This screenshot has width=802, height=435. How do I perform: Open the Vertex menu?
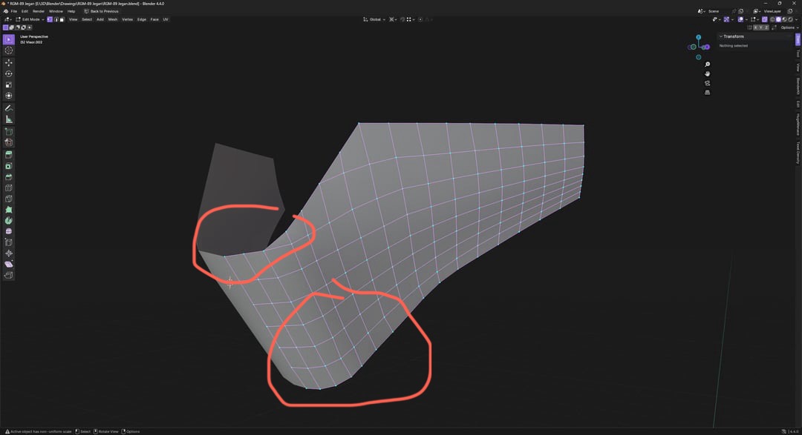pos(128,19)
